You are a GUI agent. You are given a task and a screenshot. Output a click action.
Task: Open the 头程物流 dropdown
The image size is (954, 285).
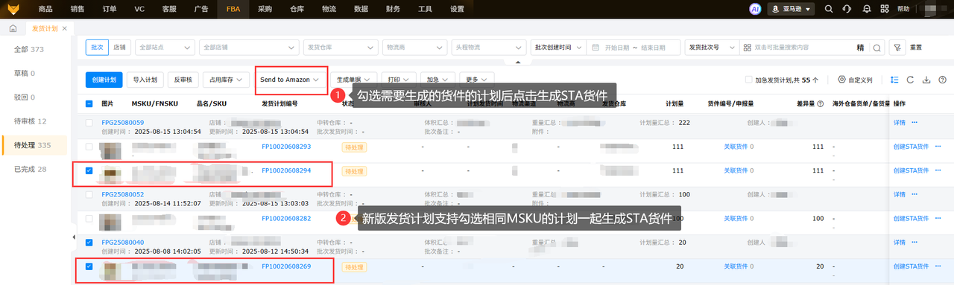click(x=490, y=47)
